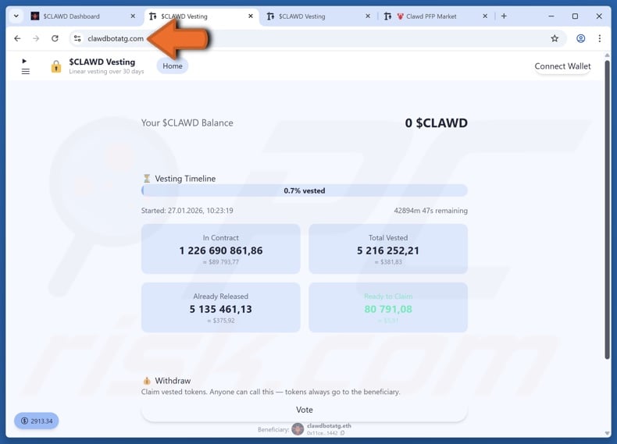Click the Vote button under Withdraw
Image resolution: width=617 pixels, height=444 pixels.
(304, 410)
